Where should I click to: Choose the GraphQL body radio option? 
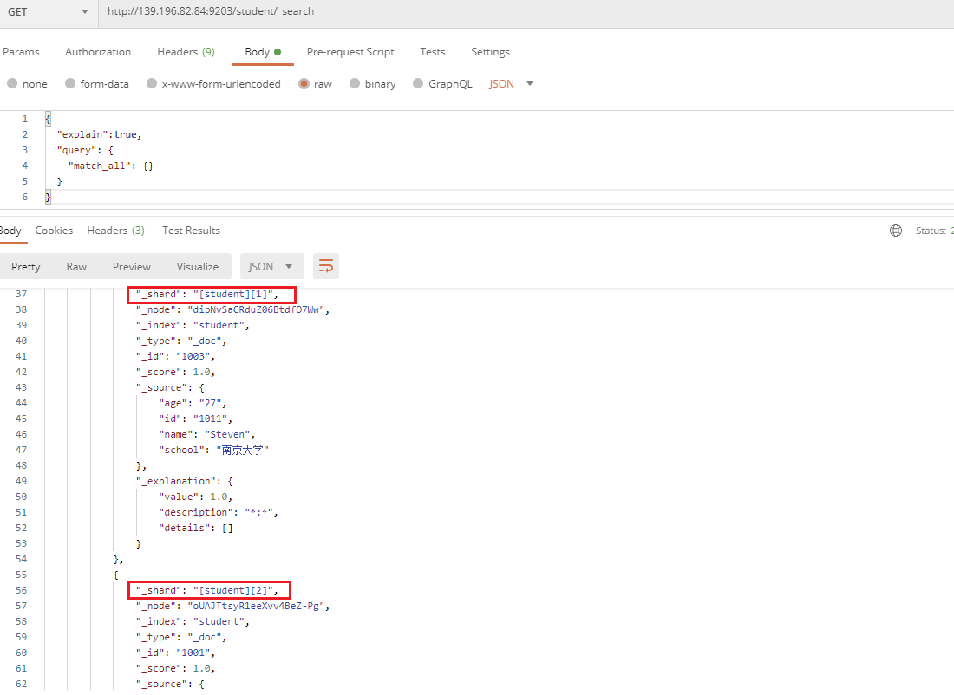[418, 83]
